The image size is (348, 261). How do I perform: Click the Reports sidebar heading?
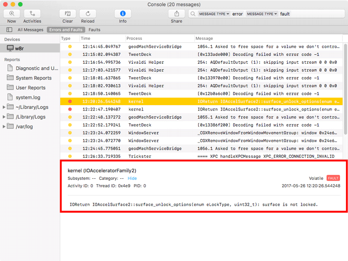(x=12, y=60)
